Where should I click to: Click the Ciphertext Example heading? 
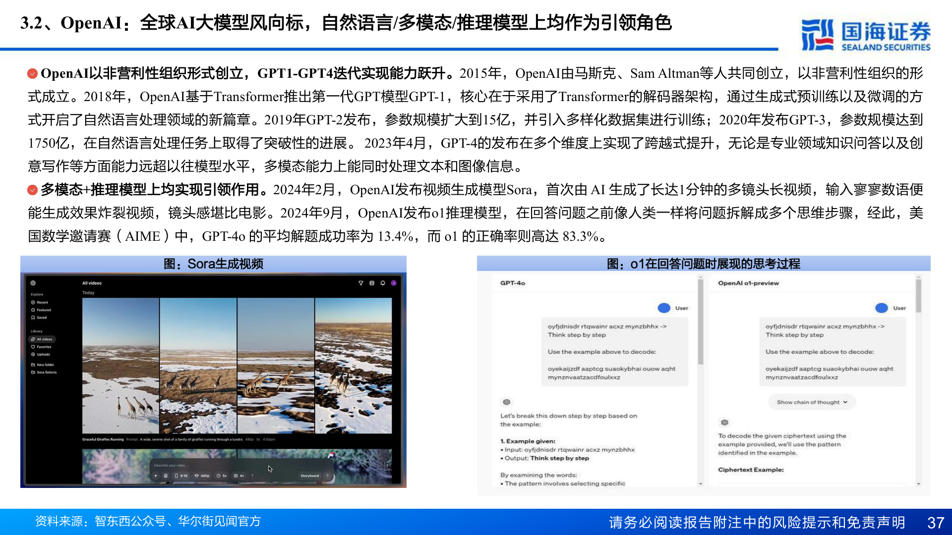[751, 470]
